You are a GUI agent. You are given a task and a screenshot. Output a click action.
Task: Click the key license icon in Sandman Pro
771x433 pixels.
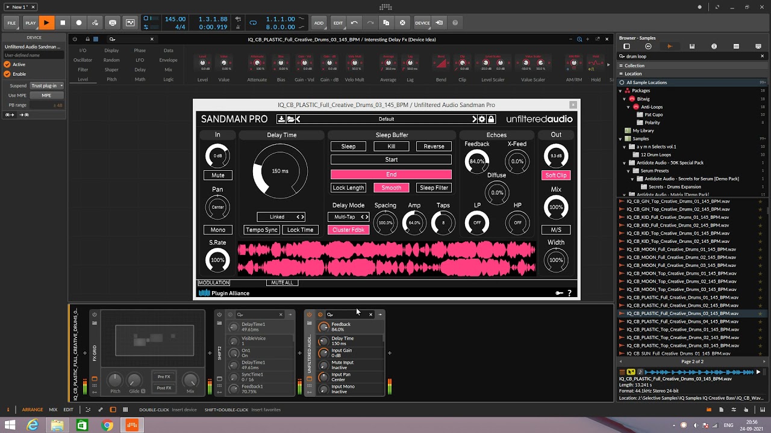pyautogui.click(x=560, y=293)
